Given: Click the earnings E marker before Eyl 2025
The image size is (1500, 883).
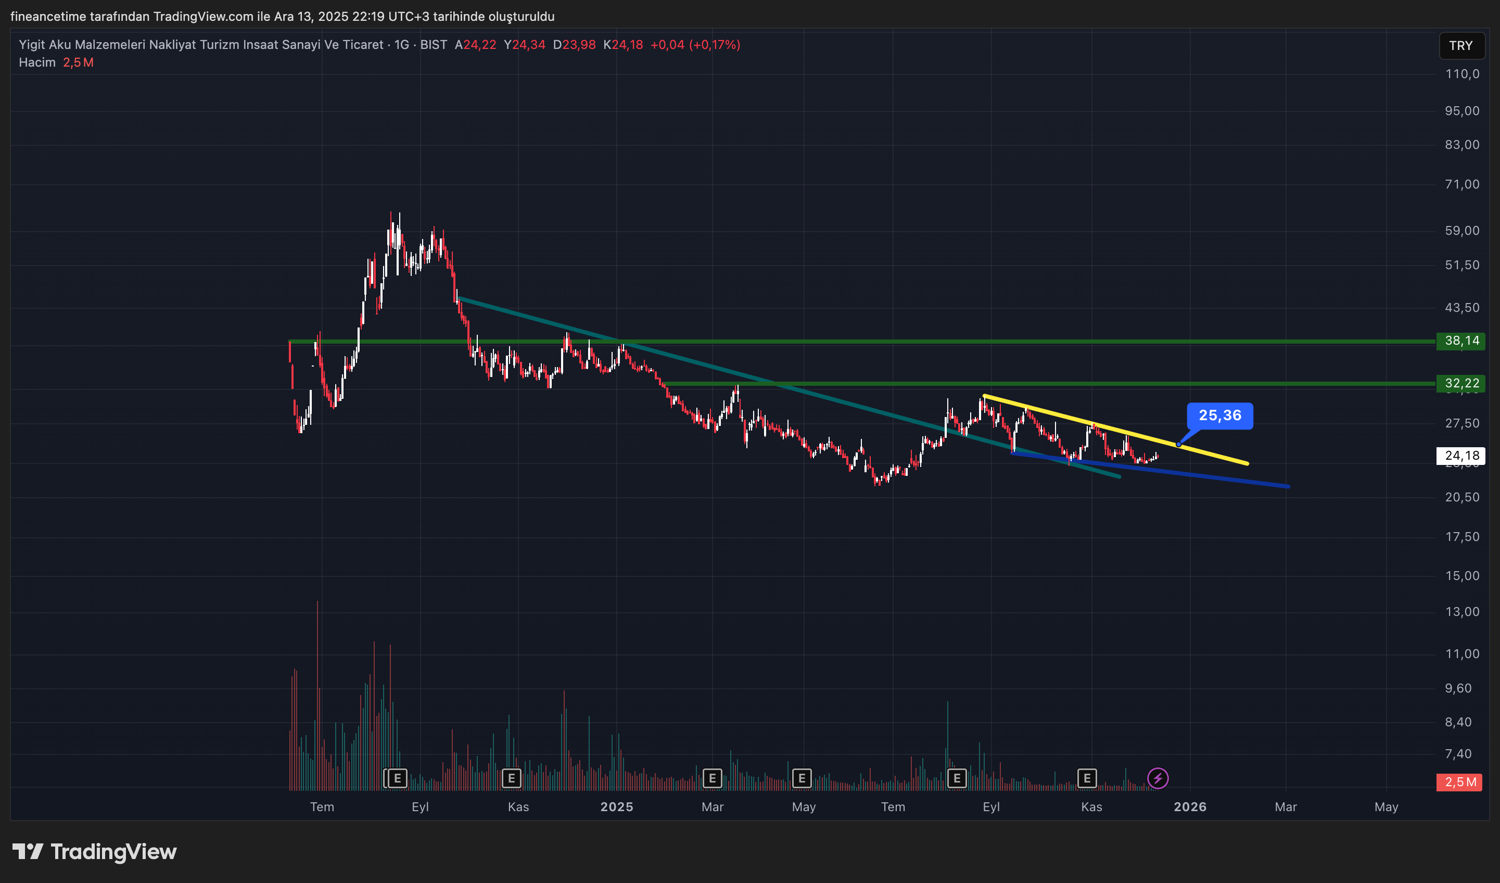Looking at the screenshot, I should tap(957, 778).
